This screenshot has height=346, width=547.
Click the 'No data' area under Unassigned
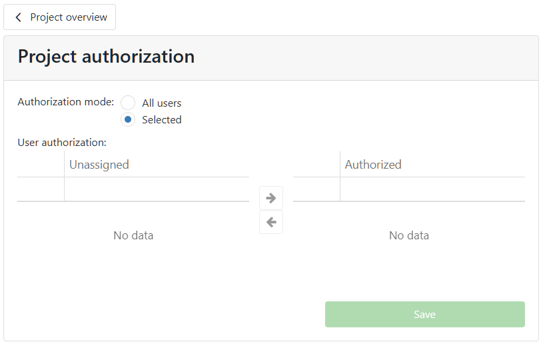tap(133, 235)
